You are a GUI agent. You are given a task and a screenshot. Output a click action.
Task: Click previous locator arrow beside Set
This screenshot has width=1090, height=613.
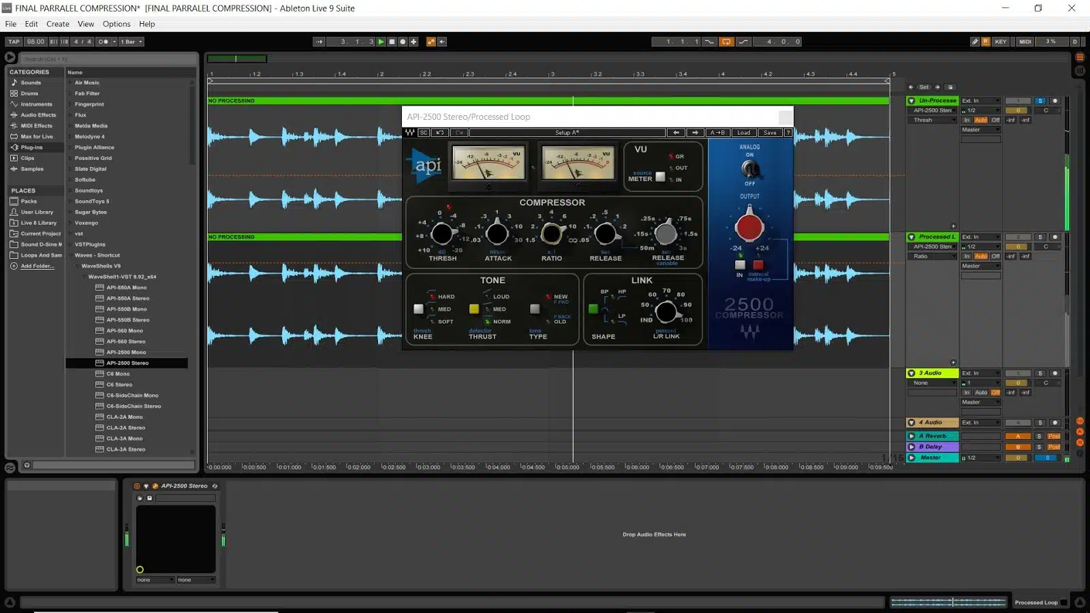[x=911, y=87]
